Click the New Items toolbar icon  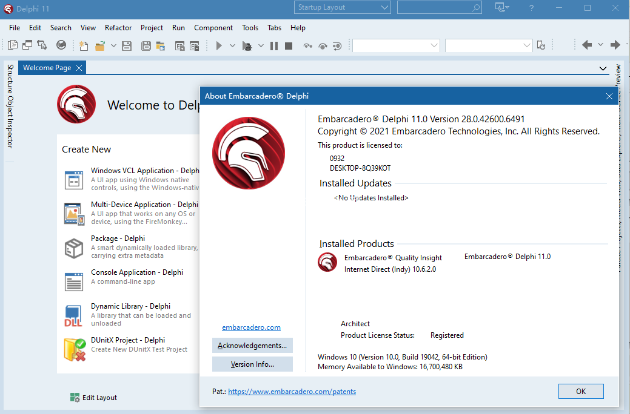(84, 45)
